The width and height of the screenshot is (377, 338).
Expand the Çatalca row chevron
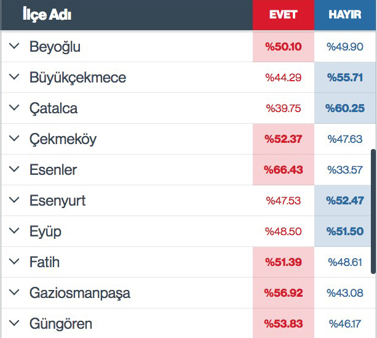[x=14, y=108]
